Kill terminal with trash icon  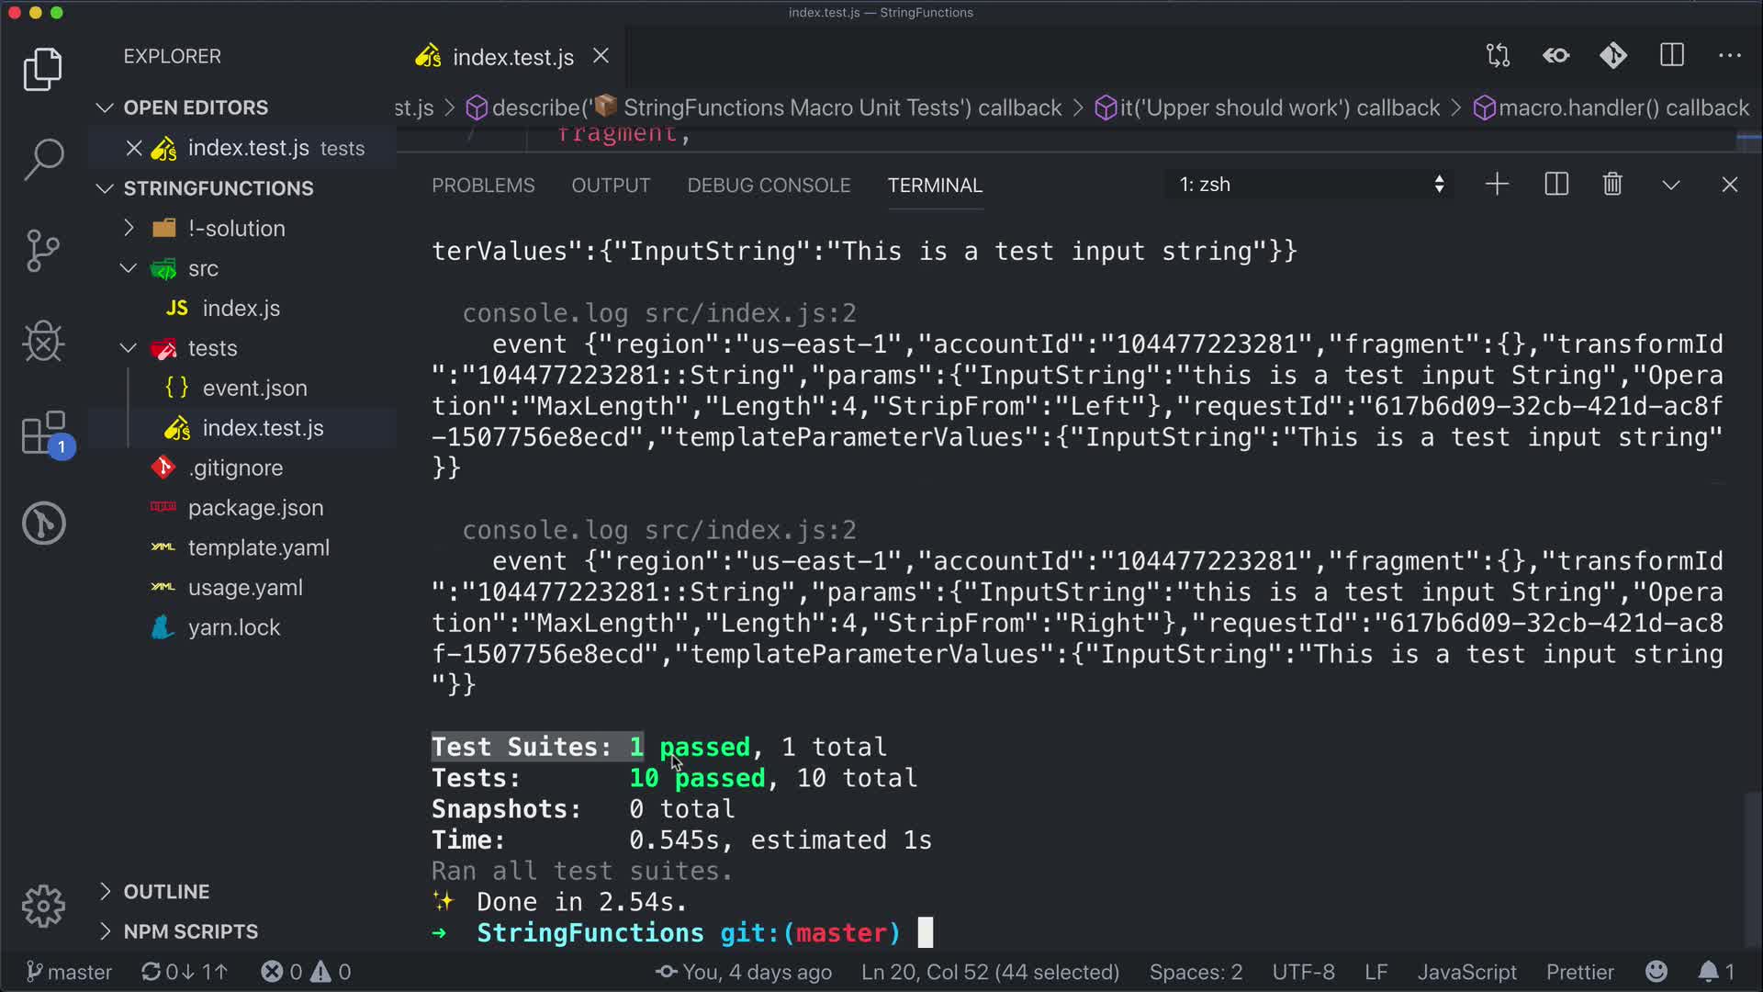(x=1612, y=185)
